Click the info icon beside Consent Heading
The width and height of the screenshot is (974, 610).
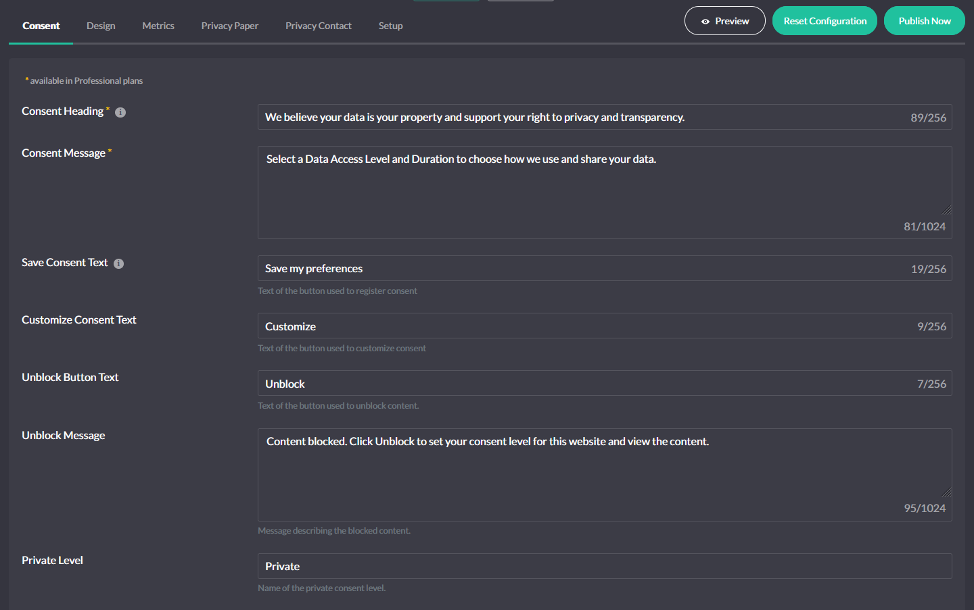coord(120,112)
